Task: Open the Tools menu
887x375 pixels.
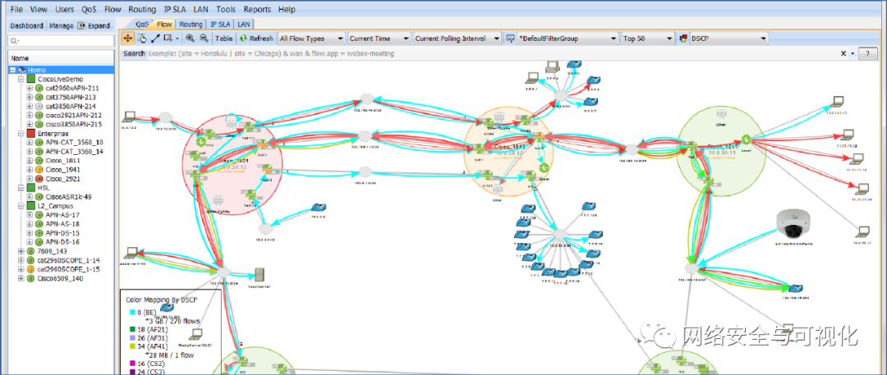Action: pos(226,10)
